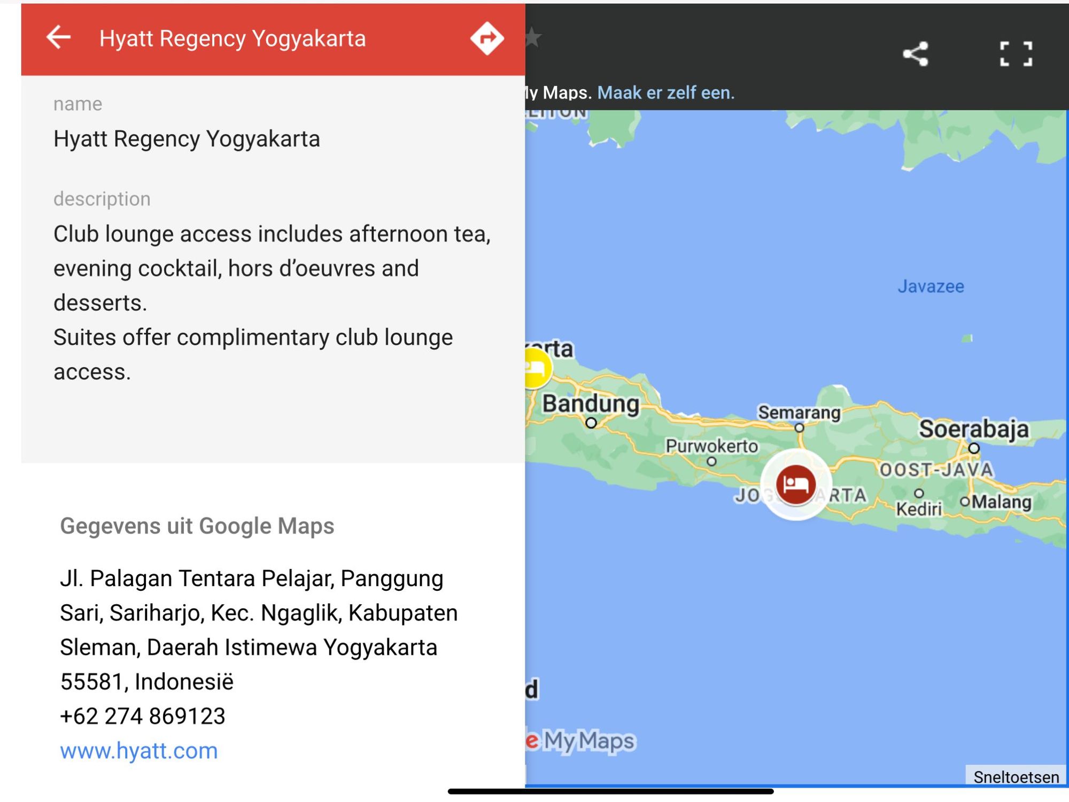Click the Javazee sea label

931,286
